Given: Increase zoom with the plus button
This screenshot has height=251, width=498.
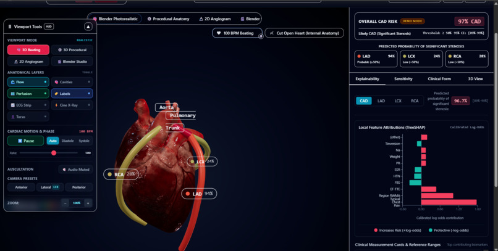Looking at the screenshot, I should click(x=88, y=203).
